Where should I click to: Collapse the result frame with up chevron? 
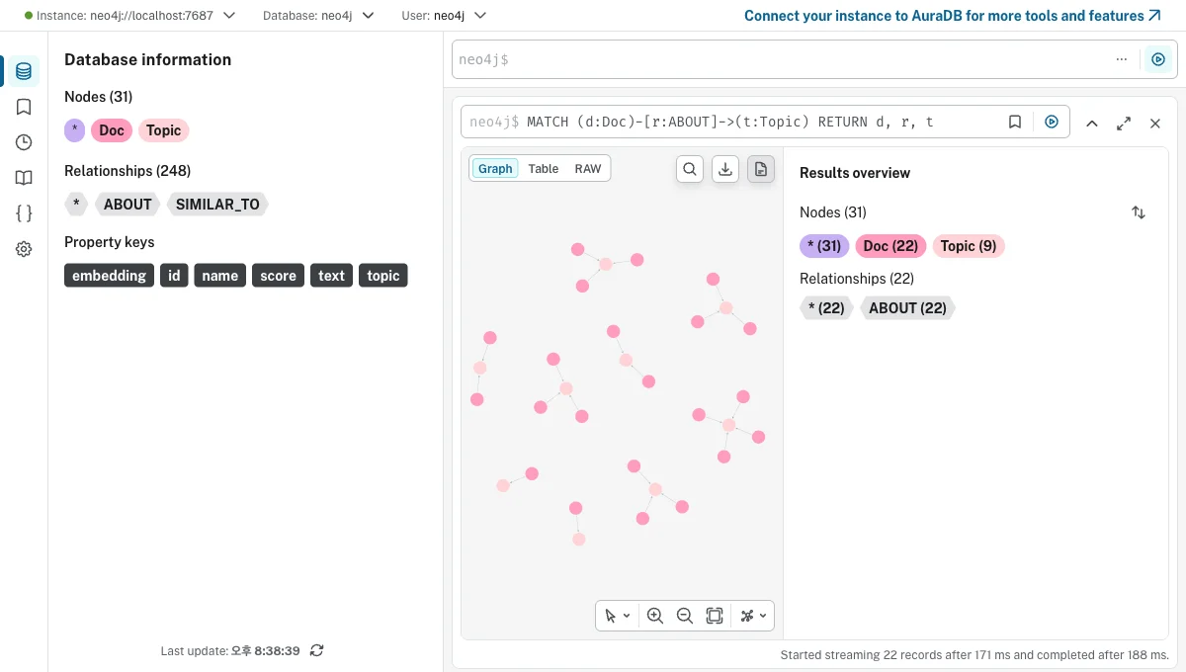[1091, 124]
